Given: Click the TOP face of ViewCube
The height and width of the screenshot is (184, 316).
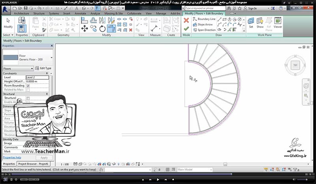Looking at the screenshot, I should coord(295,65).
